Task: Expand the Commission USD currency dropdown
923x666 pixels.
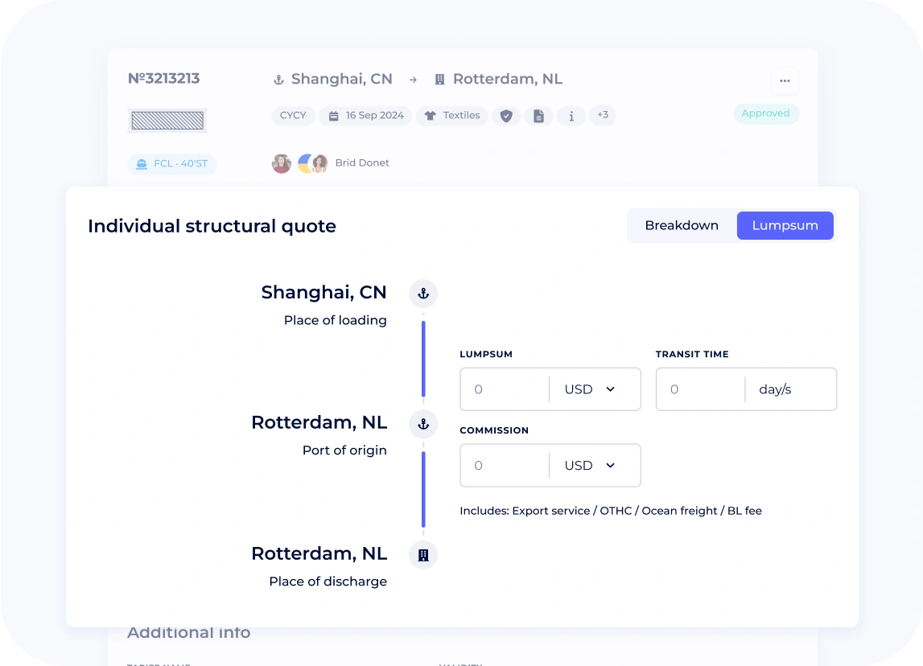Action: [x=591, y=466]
